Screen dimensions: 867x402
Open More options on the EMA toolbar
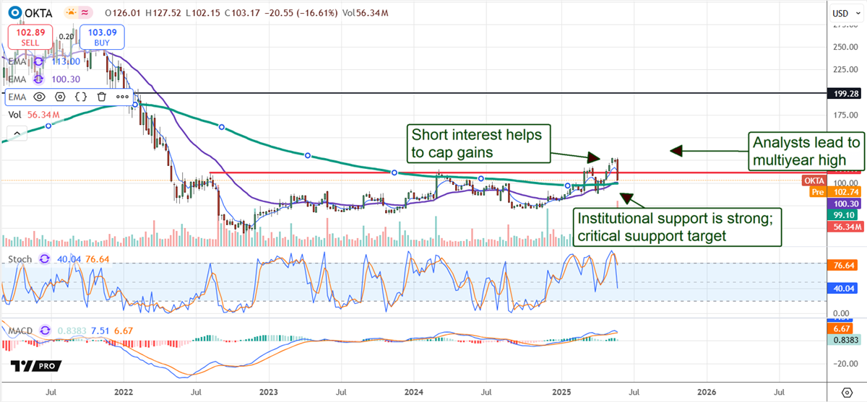(122, 96)
